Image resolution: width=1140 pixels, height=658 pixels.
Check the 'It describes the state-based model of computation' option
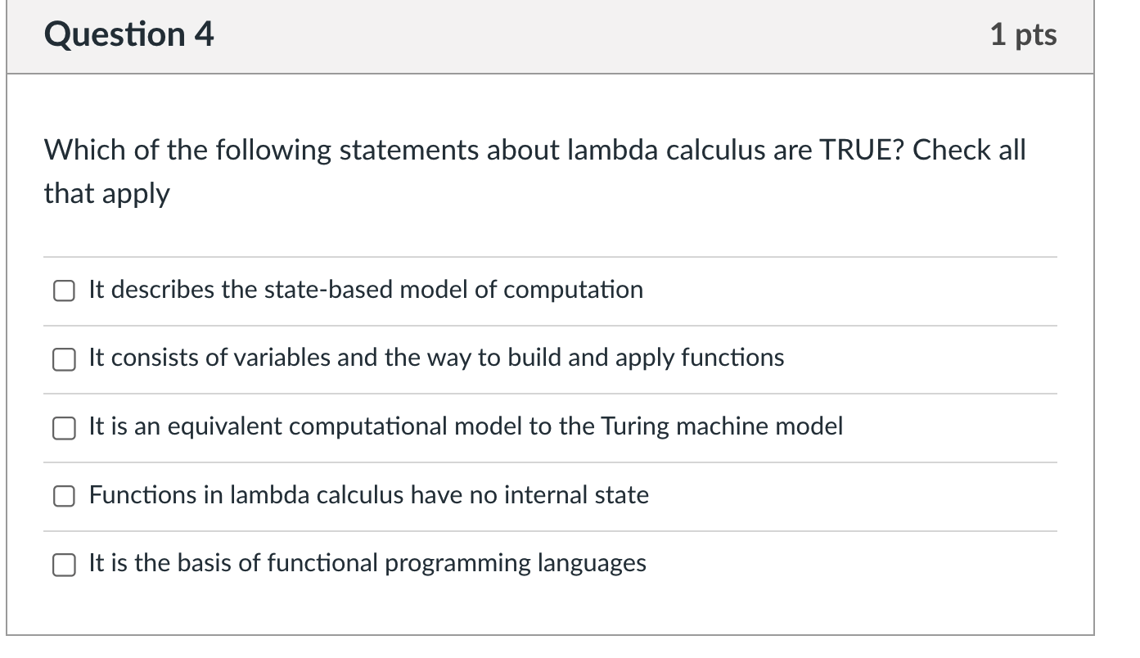tap(64, 291)
